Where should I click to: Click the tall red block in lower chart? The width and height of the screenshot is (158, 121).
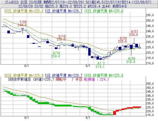(x=114, y=113)
